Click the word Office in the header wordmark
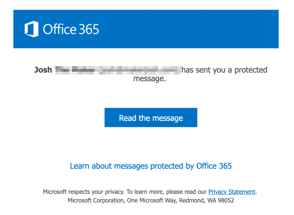This screenshot has width=294, height=215. [60, 29]
